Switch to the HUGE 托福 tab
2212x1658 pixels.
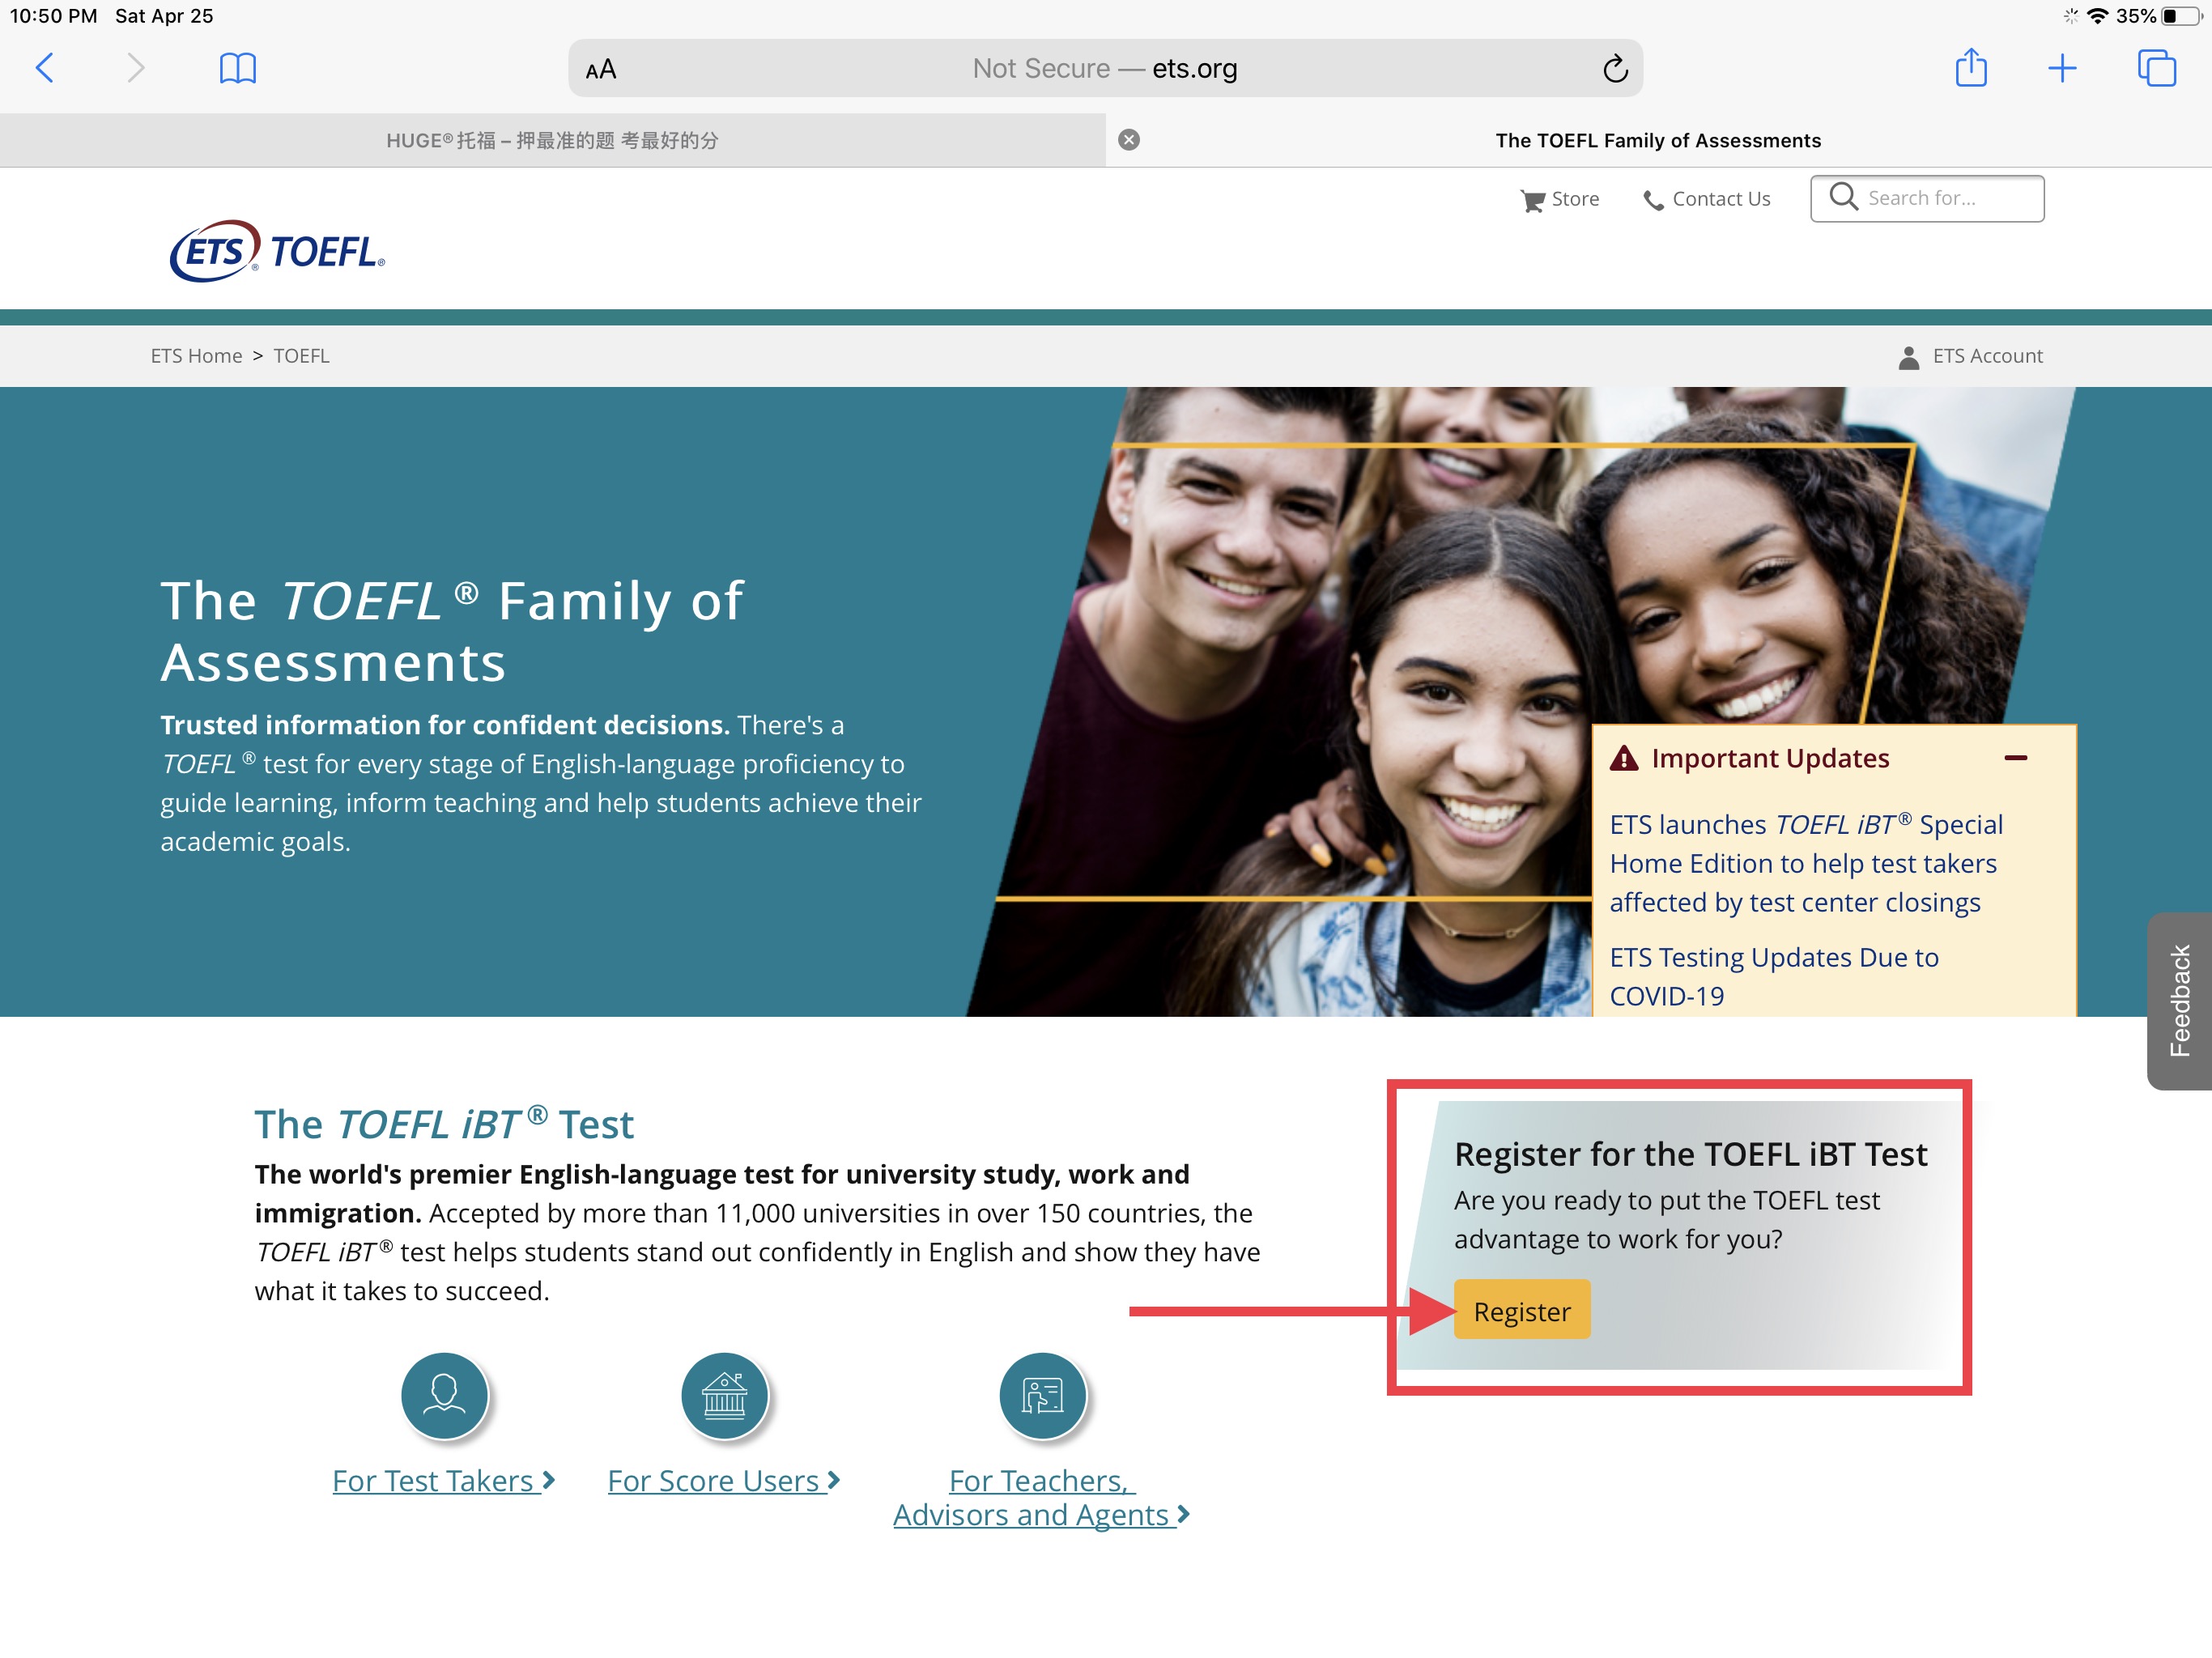553,140
